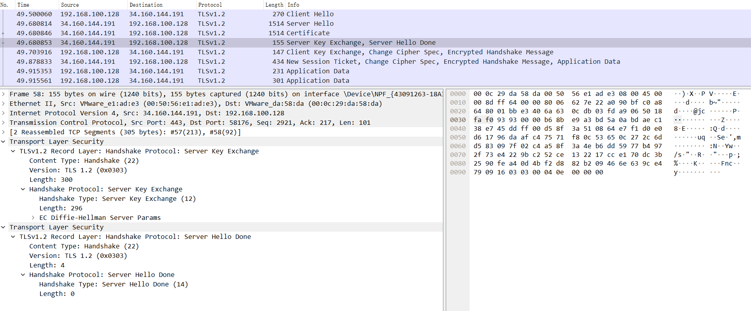The height and width of the screenshot is (311, 751).
Task: Sort by the Destination column header
Action: [162, 5]
